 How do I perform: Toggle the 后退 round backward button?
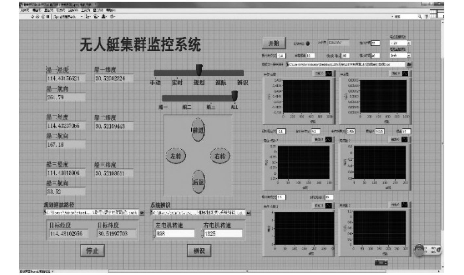(198, 182)
